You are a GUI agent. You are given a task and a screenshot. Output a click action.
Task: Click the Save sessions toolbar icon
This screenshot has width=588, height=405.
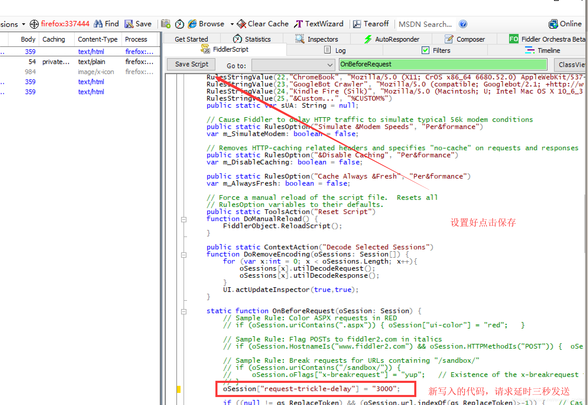[129, 24]
